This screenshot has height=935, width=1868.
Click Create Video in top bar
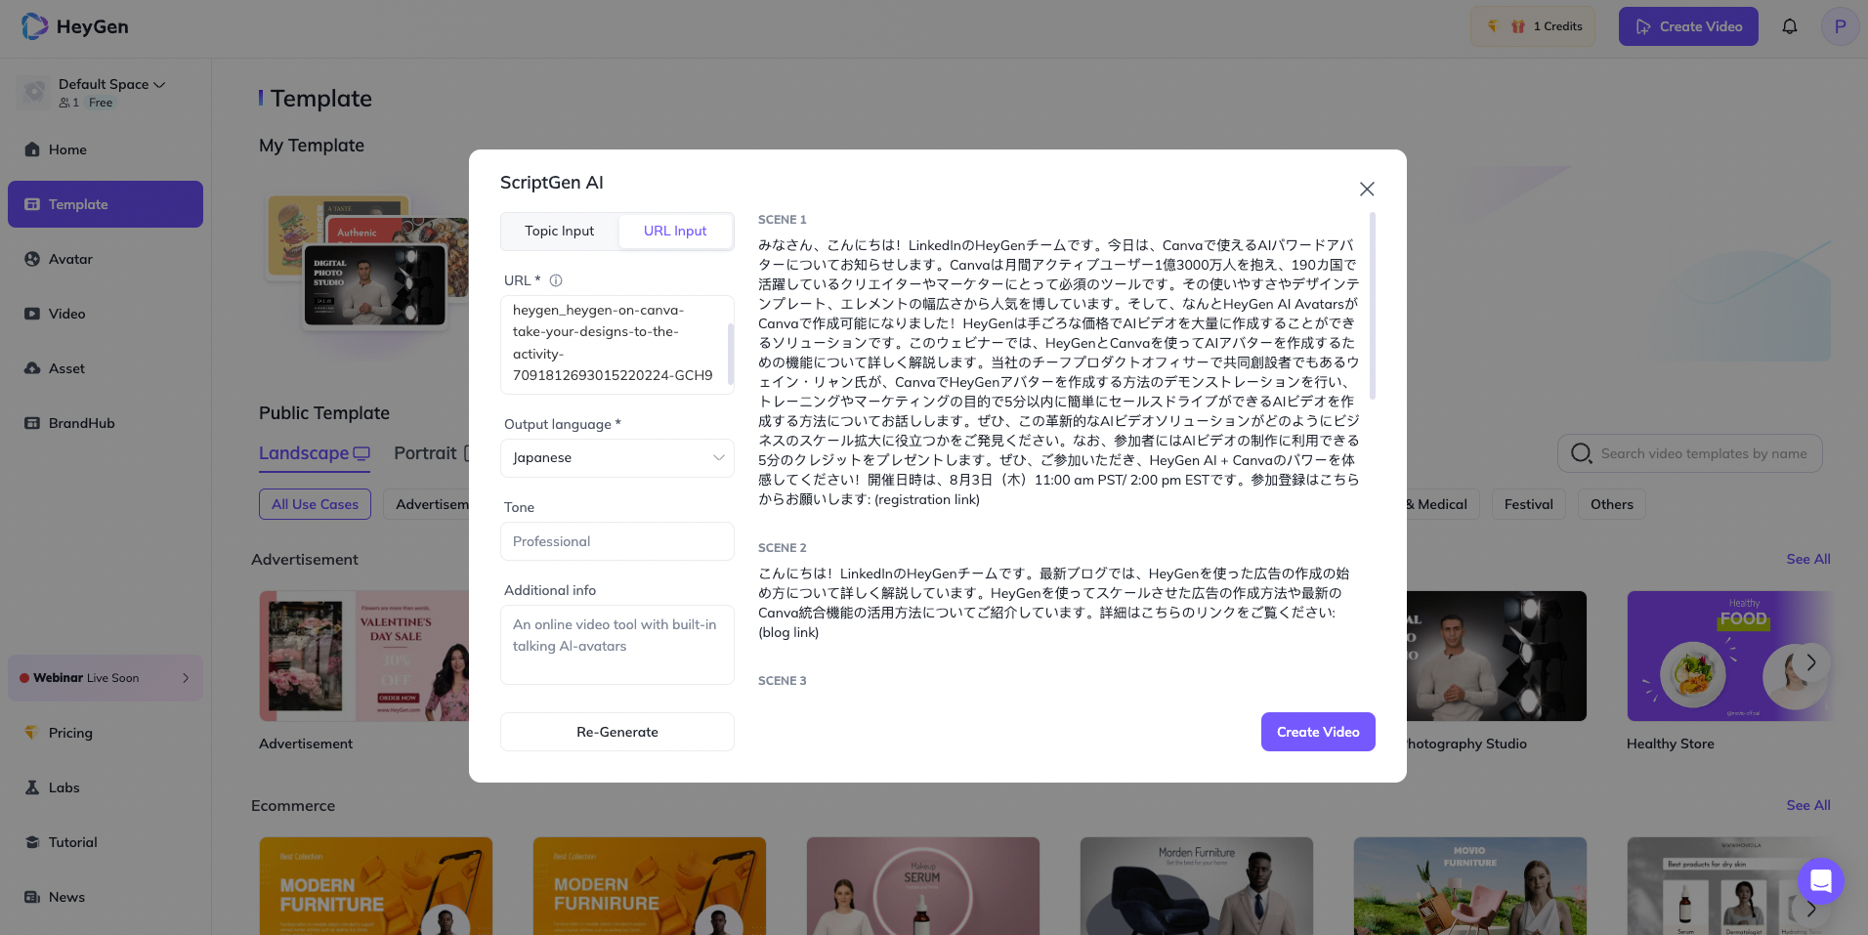1688,26
